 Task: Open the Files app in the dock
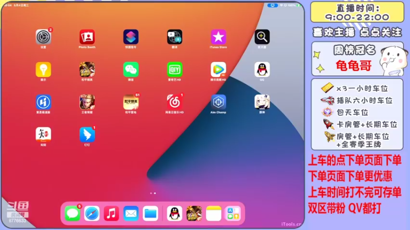pyautogui.click(x=150, y=213)
